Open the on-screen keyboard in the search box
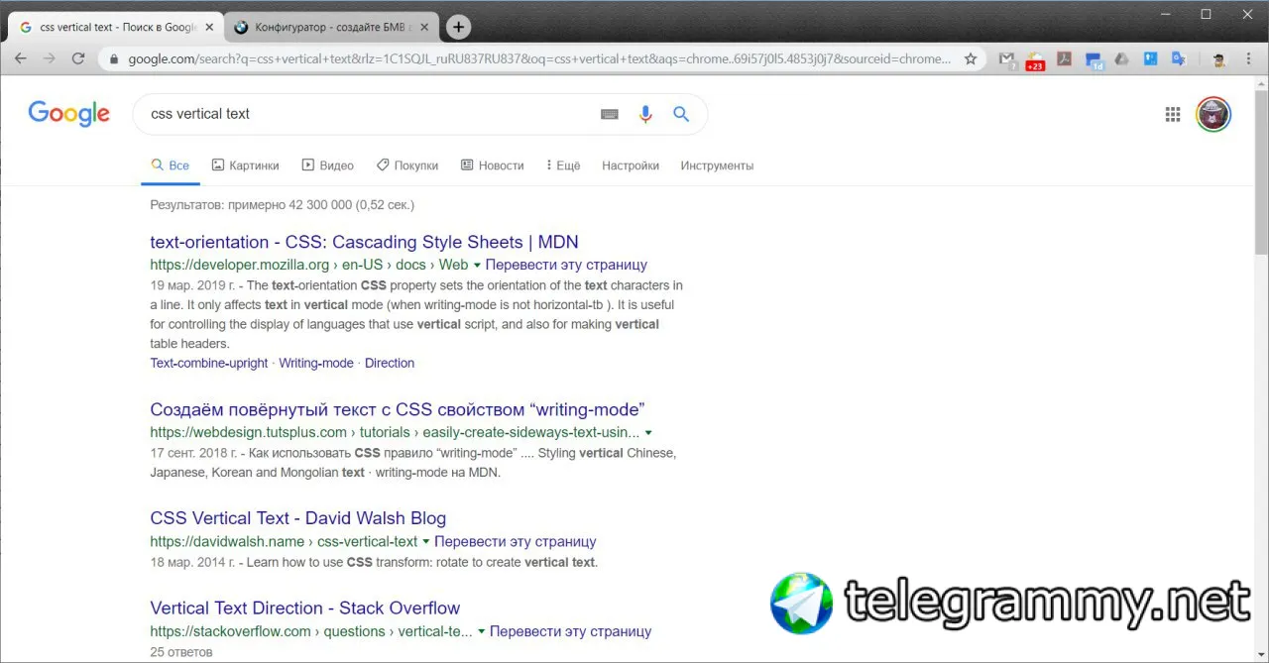The height and width of the screenshot is (663, 1269). click(x=610, y=114)
